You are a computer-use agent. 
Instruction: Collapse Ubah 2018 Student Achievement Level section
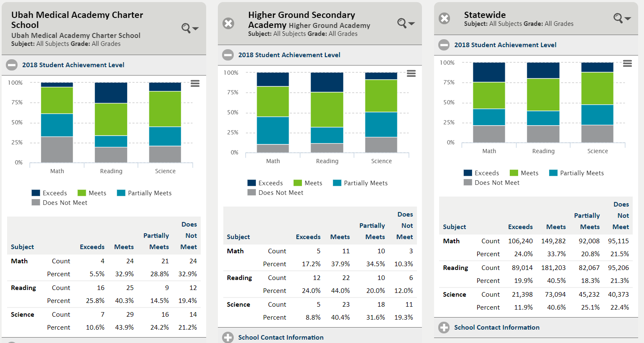pos(12,65)
